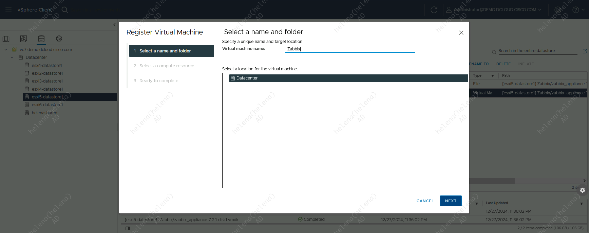Select step 1 Select a name and folder

pos(165,51)
